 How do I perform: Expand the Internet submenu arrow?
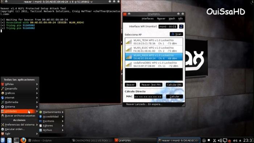37,98
